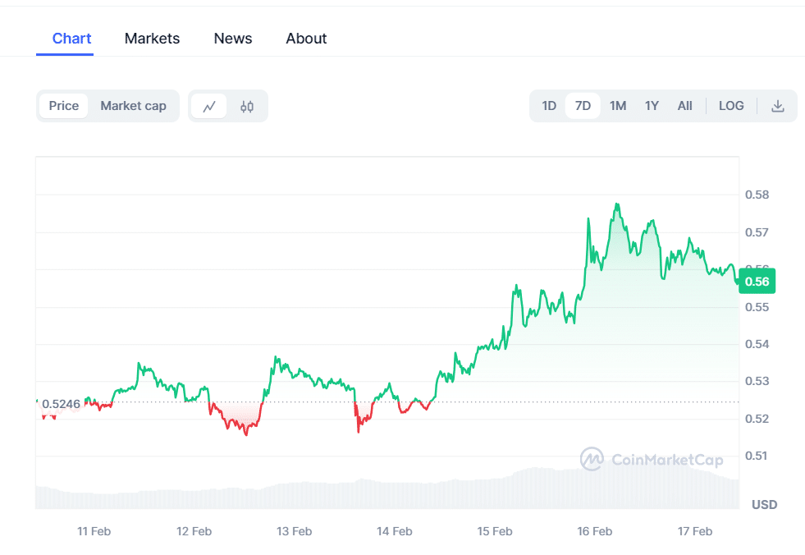
Task: Click the 0.5246 reference price label
Action: pos(62,404)
